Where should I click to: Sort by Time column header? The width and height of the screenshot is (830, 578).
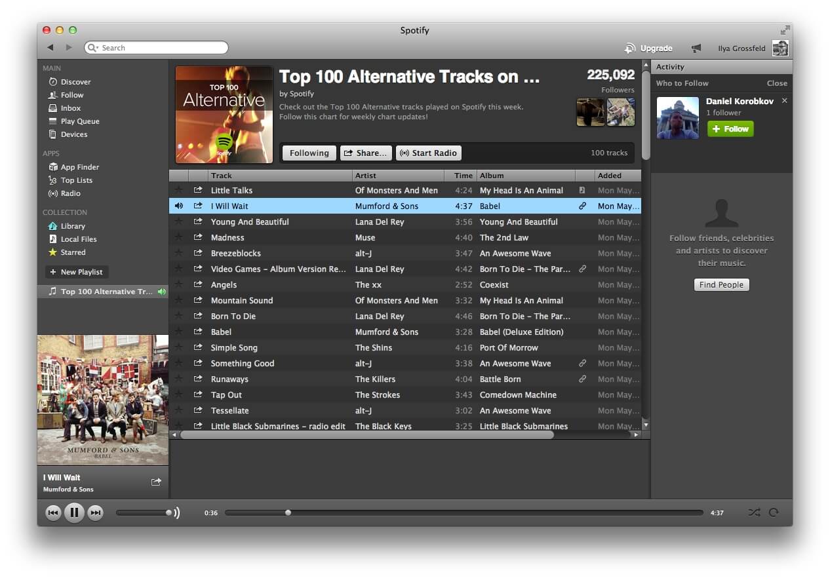(x=460, y=175)
